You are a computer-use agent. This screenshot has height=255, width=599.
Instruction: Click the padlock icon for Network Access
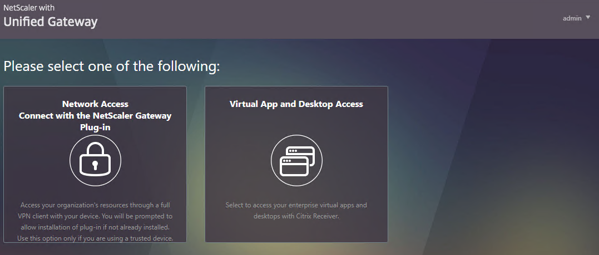95,159
